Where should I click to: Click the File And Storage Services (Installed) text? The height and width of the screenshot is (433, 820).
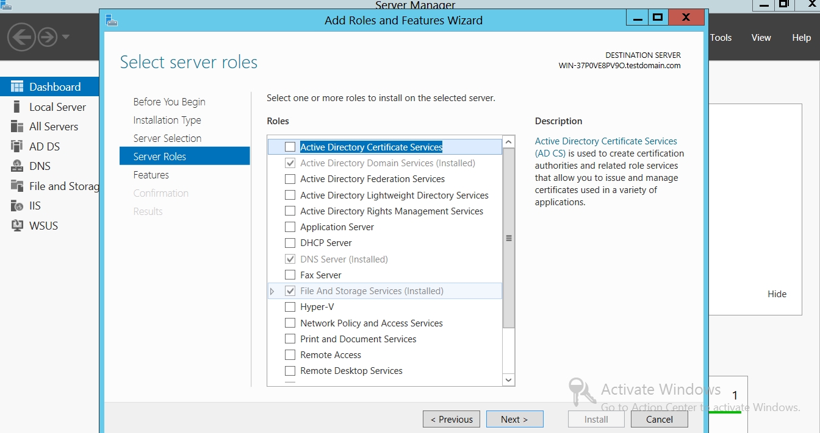tap(372, 291)
